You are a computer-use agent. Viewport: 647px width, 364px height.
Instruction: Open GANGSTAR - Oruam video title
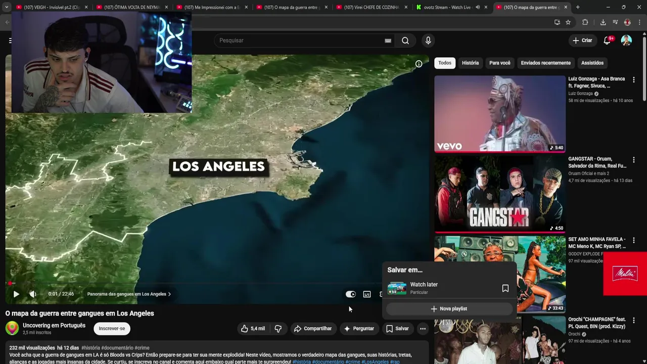pos(597,162)
